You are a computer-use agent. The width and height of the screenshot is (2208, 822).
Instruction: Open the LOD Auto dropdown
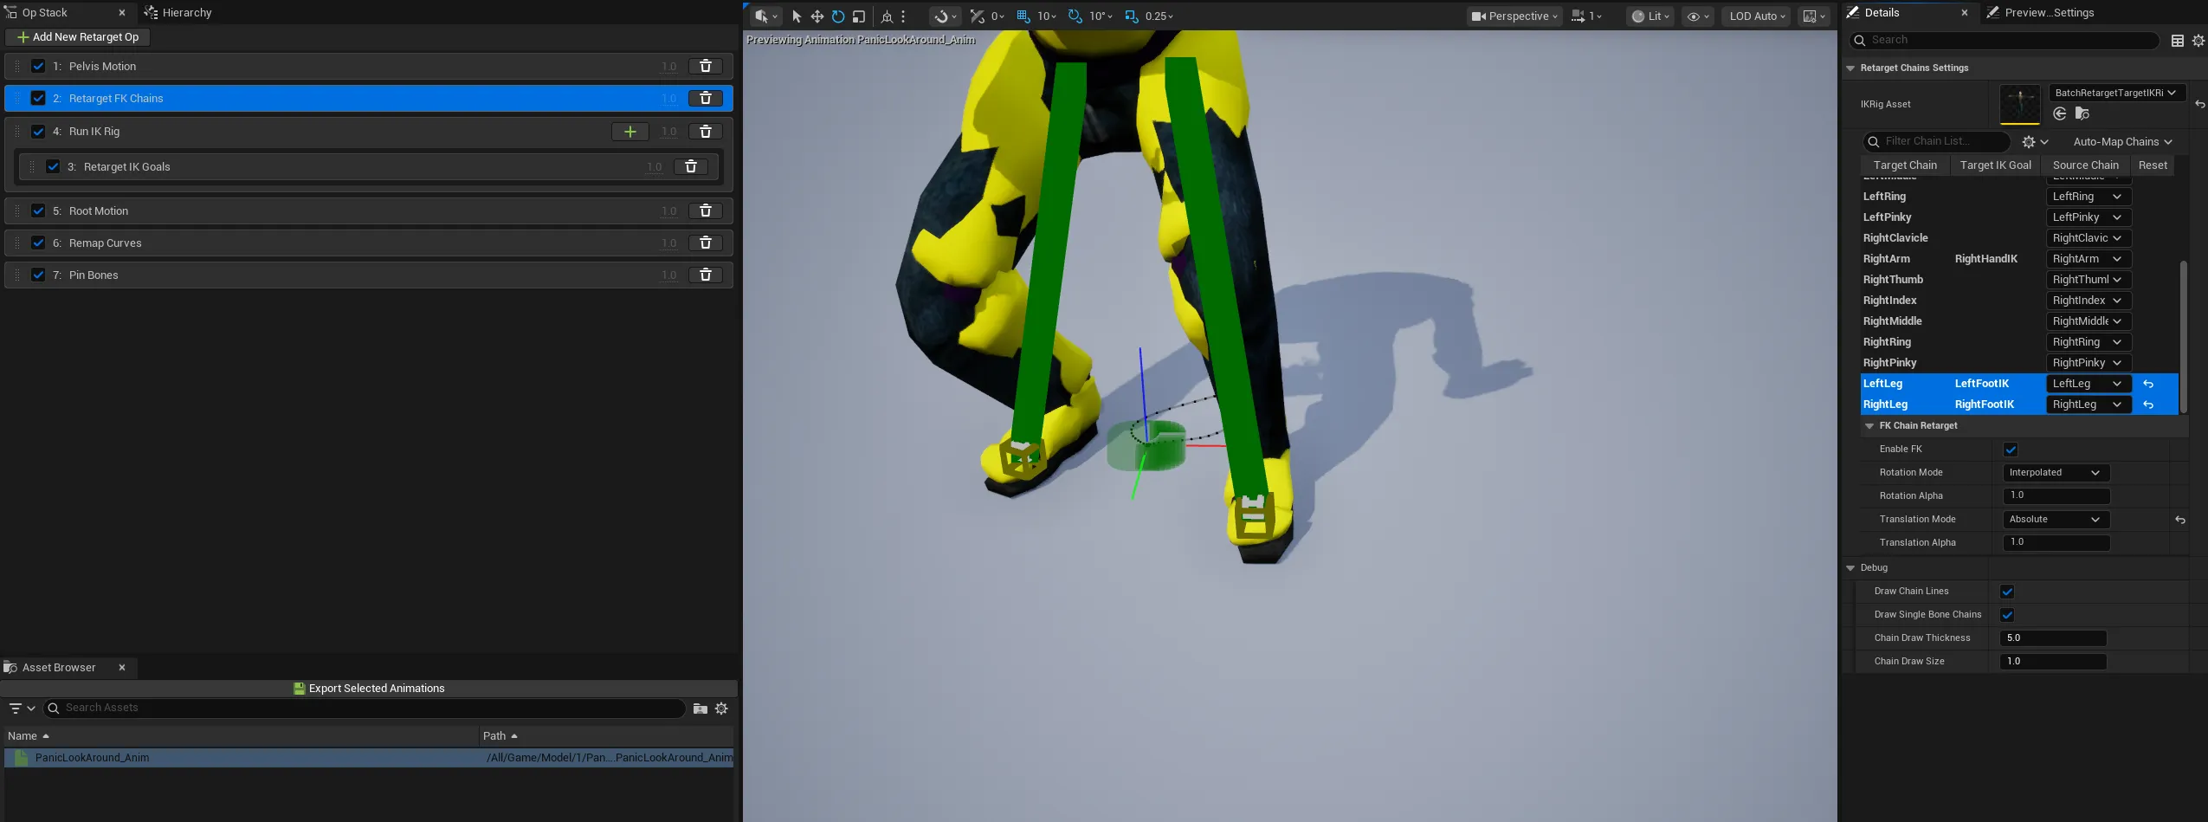point(1757,16)
